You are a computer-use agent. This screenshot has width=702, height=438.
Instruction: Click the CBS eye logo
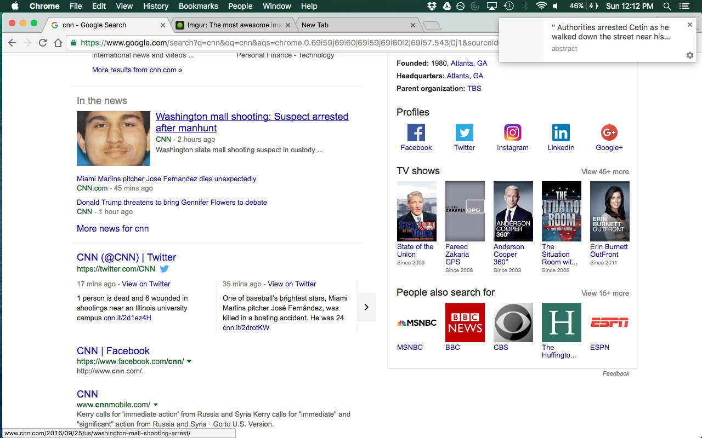tap(513, 322)
